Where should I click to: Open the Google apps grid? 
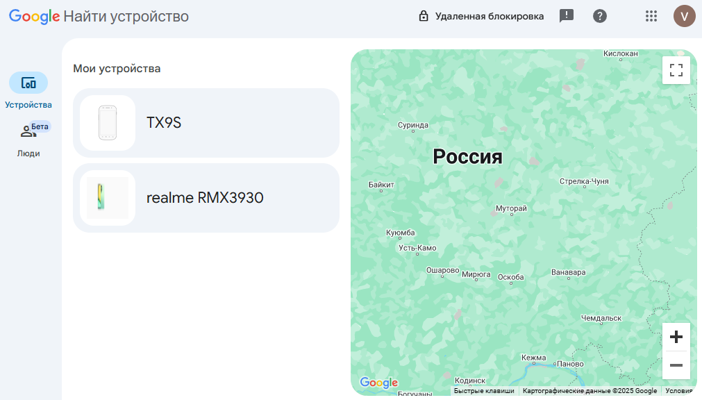[x=651, y=16]
